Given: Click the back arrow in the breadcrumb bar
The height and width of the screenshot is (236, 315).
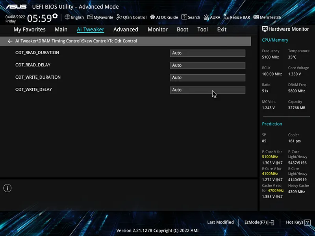Looking at the screenshot, I should (10, 41).
